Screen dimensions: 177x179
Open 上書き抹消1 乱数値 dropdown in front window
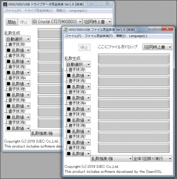tap(78, 76)
